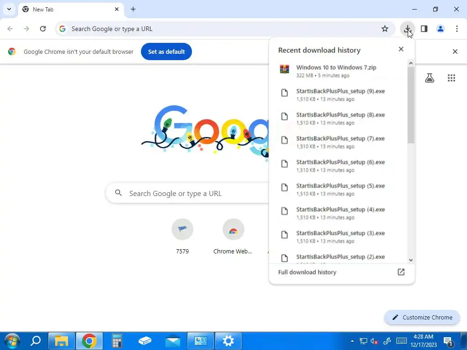Open StartIsBackPlusPlus_setup (3).exe download
Viewport: 467px width, 350px height.
tap(338, 237)
